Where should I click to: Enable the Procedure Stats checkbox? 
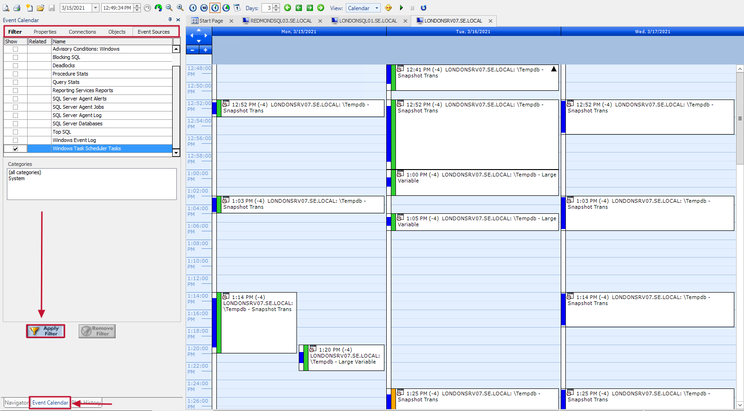pos(15,74)
